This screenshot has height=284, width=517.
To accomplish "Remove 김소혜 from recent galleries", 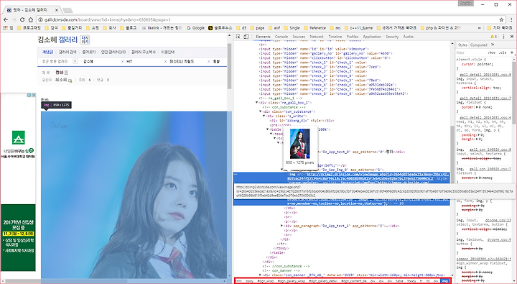I will 122,61.
